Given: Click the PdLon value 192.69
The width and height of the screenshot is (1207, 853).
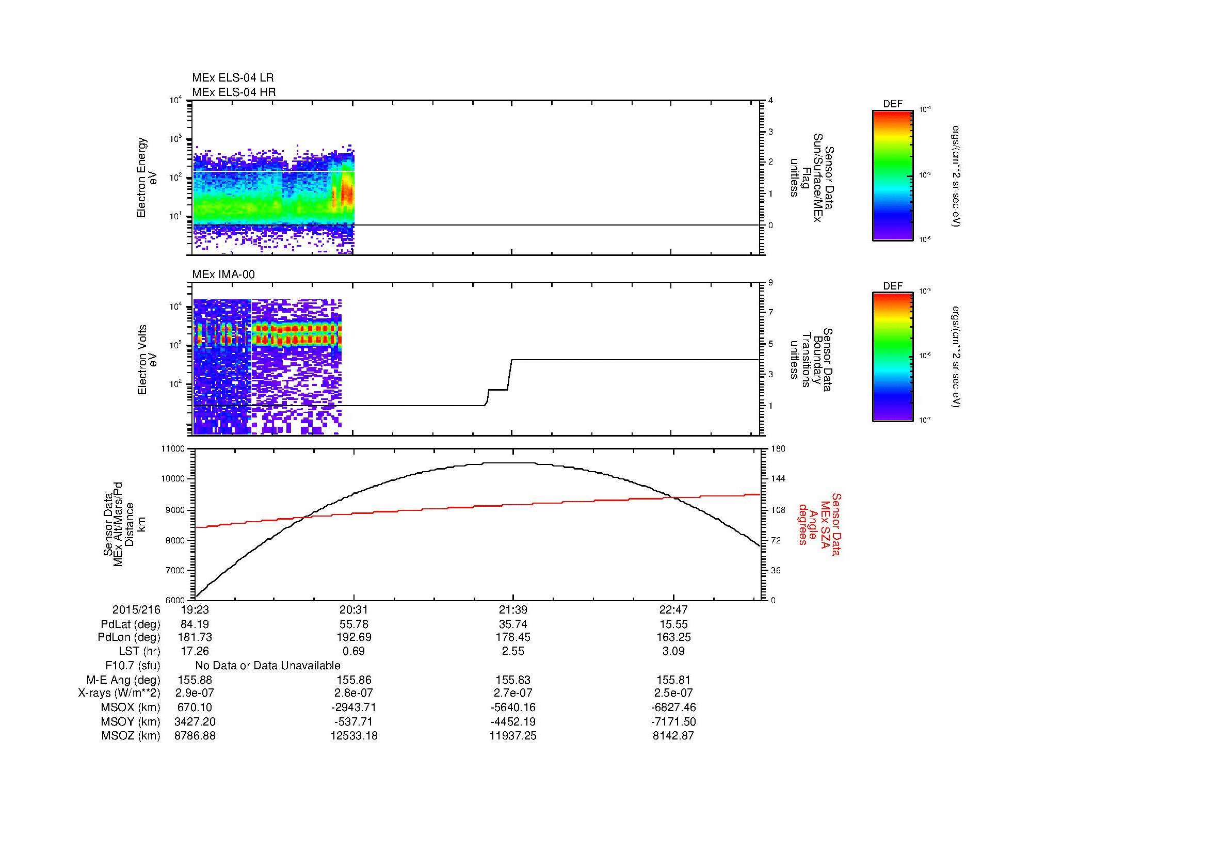Looking at the screenshot, I should point(354,637).
